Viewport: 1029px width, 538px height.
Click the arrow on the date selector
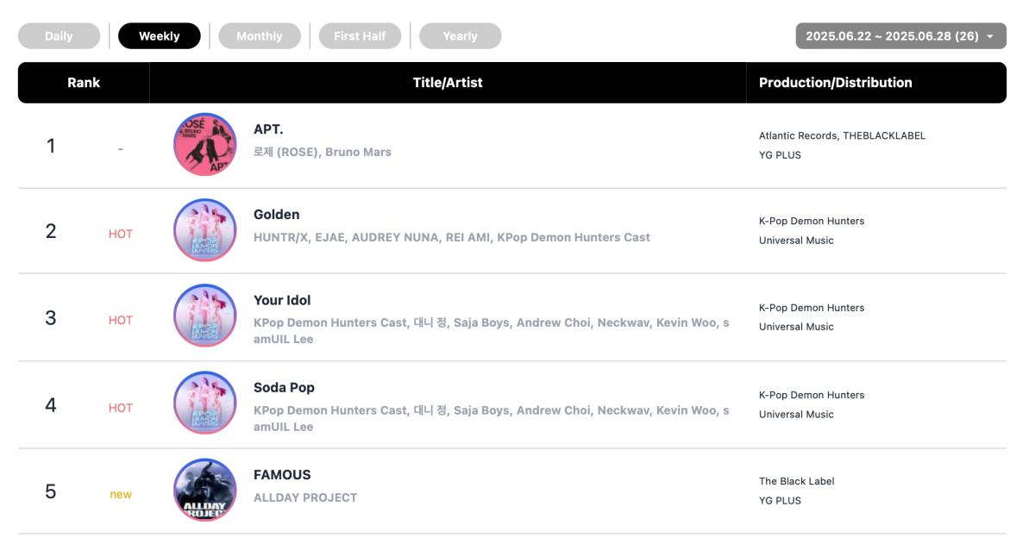(x=990, y=37)
